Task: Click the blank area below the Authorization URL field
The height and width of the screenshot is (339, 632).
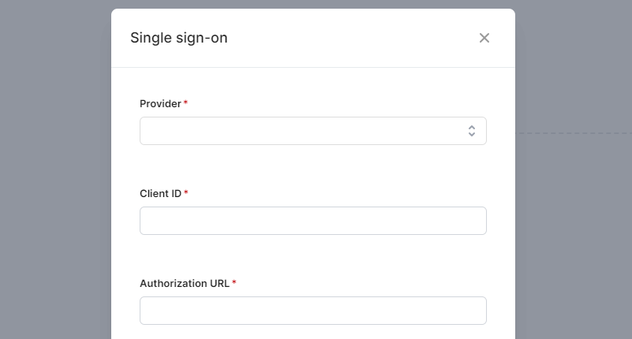Action: 312,333
